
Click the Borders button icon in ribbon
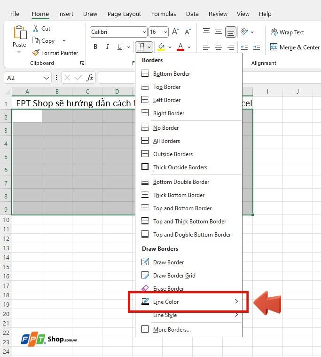(x=141, y=47)
